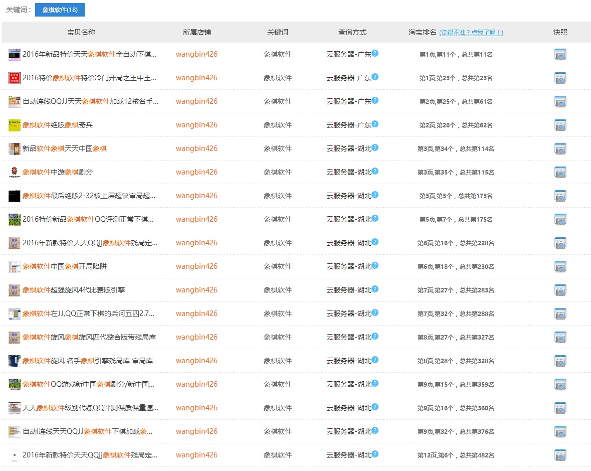Image resolution: width=591 pixels, height=471 pixels.
Task: Click rank text 第2页,第25个，总共第61名
Action: click(456, 102)
